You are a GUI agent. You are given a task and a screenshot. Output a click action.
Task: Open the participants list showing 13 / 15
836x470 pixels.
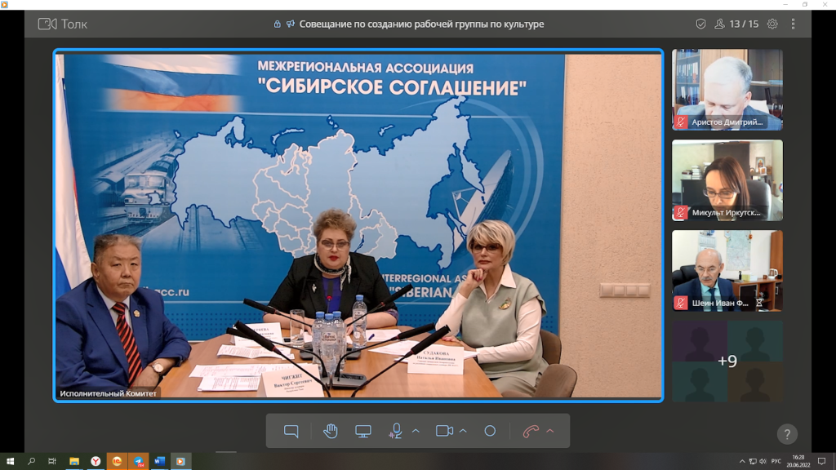point(737,24)
